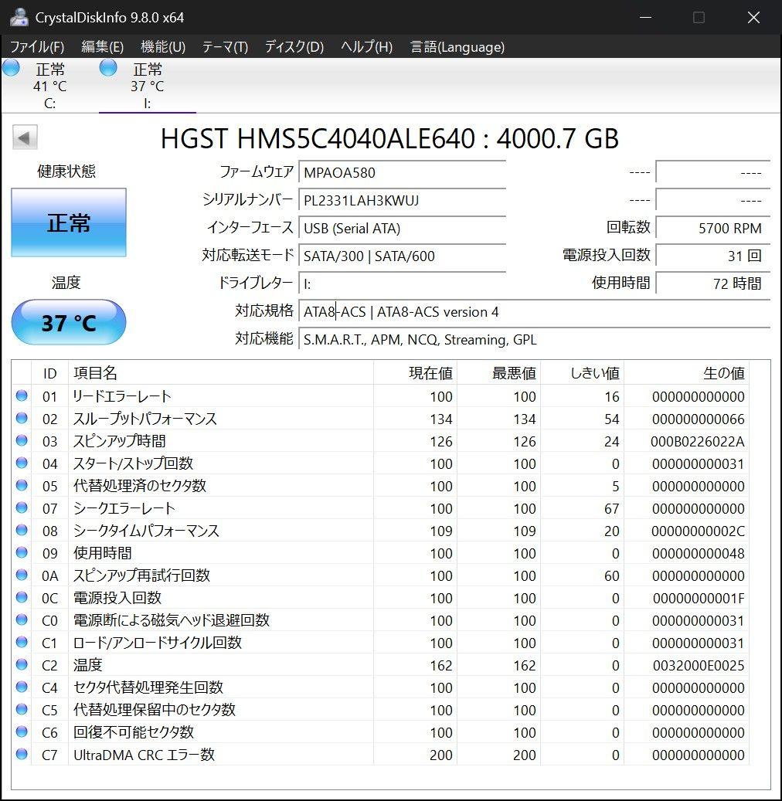
Task: Click the しきい値 column header
Action: pyautogui.click(x=582, y=373)
